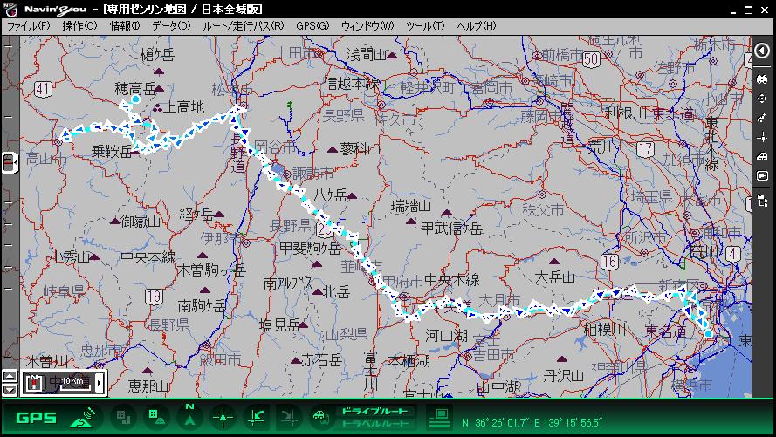Image resolution: width=776 pixels, height=437 pixels.
Task: Click the sidebar car icon
Action: click(x=762, y=156)
